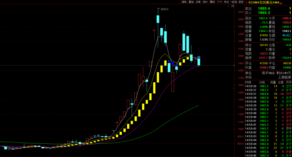Click the 叠加 overlay button
This screenshot has width=292, height=157.
coord(191,2)
